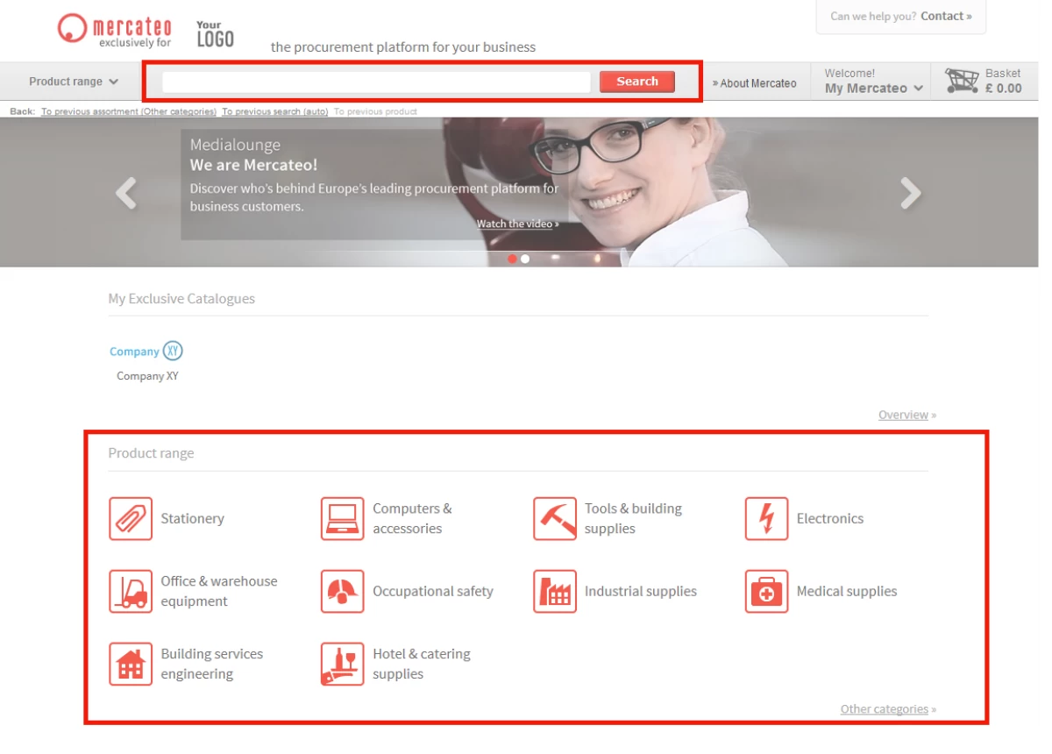Open the Computers & accessories laptop icon
Viewport: 1052px width, 754px height.
[342, 518]
